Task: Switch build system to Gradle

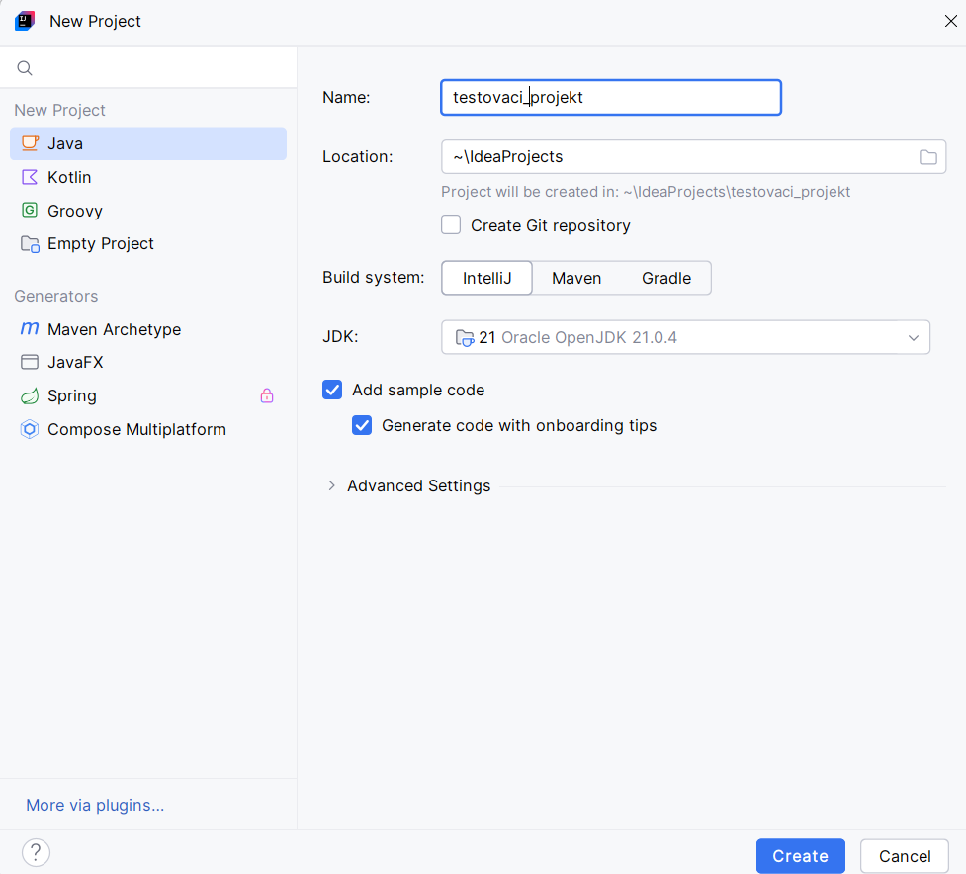Action: [666, 279]
